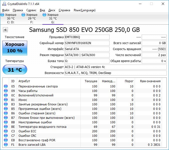169x150 pixels.
Task: Click status icon for attribute 0C Включений/отключений
Action: [x=6, y=95]
